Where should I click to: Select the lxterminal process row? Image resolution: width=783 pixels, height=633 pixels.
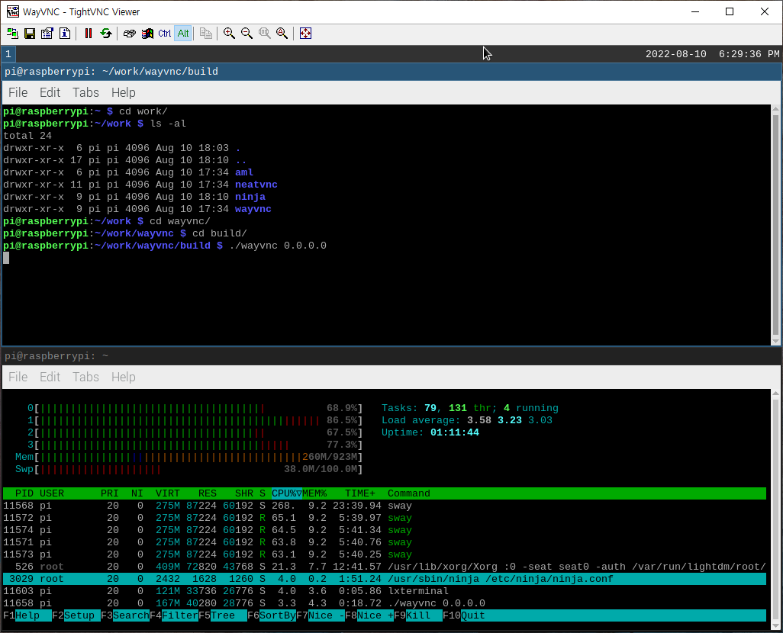(385, 591)
